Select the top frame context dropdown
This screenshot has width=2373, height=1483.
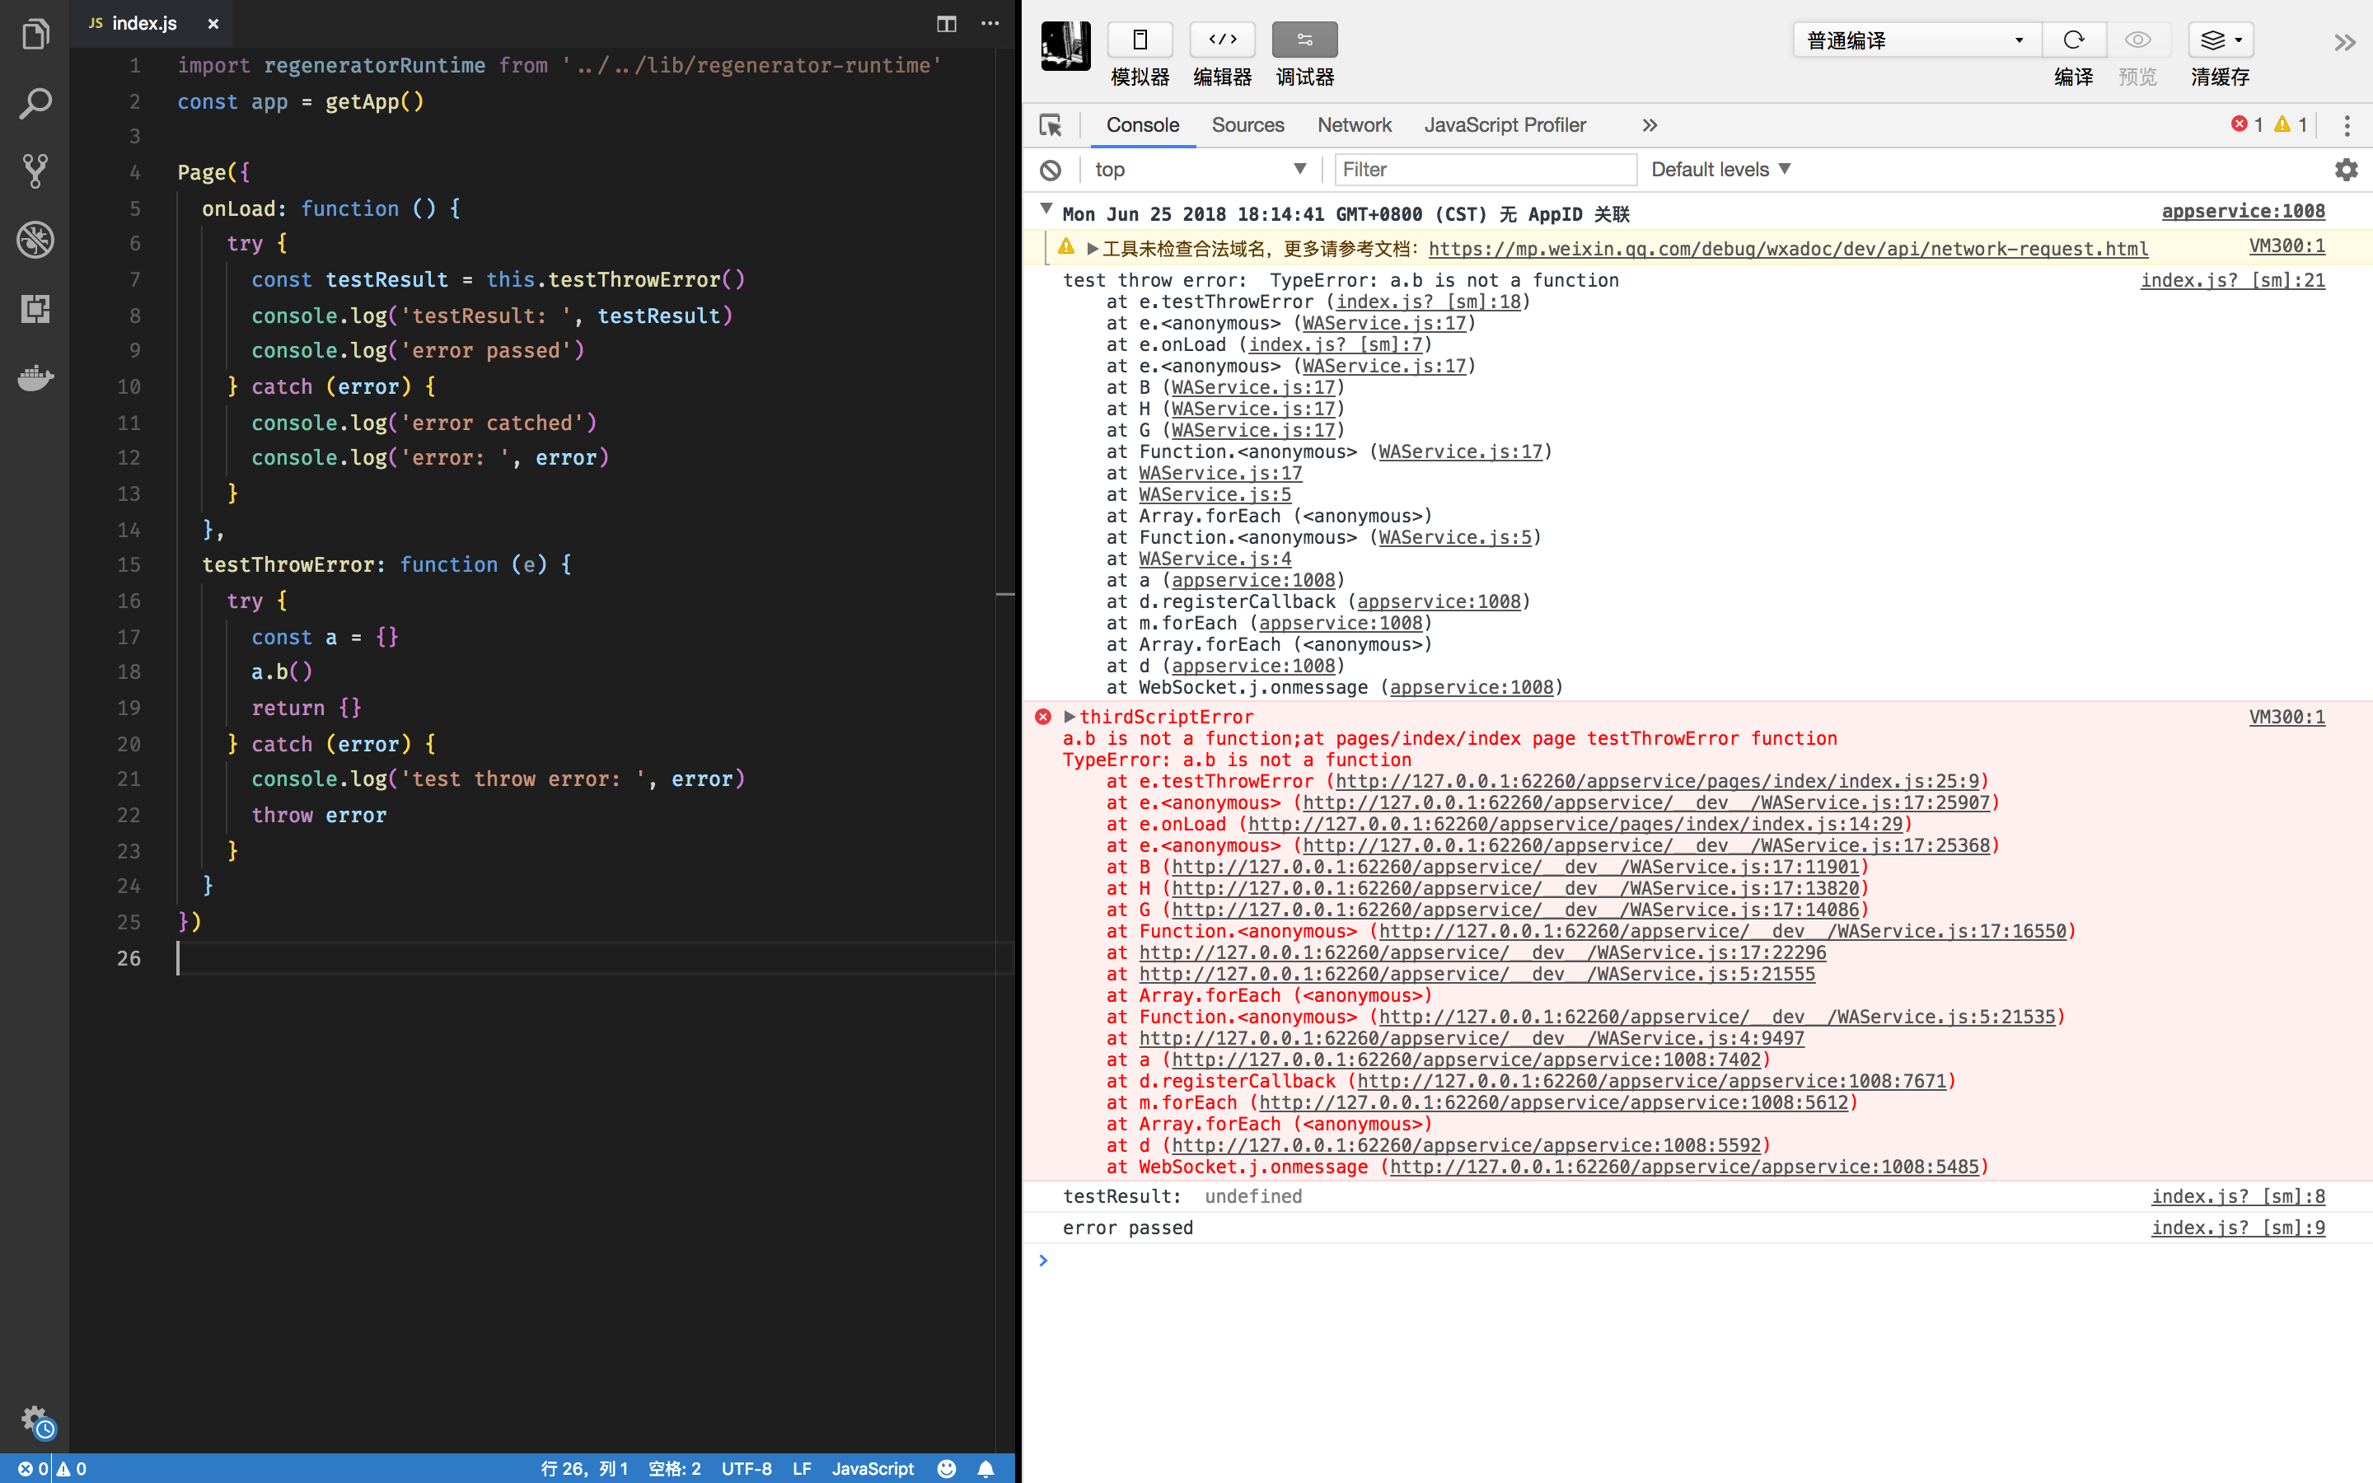click(1196, 169)
